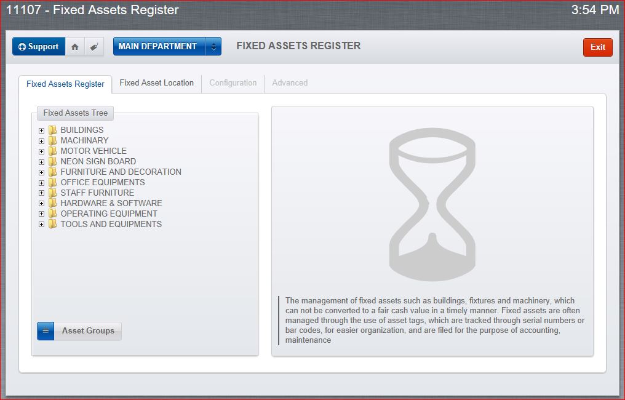Click the Fixed Assets Tree label
This screenshot has width=625, height=400.
click(x=75, y=113)
